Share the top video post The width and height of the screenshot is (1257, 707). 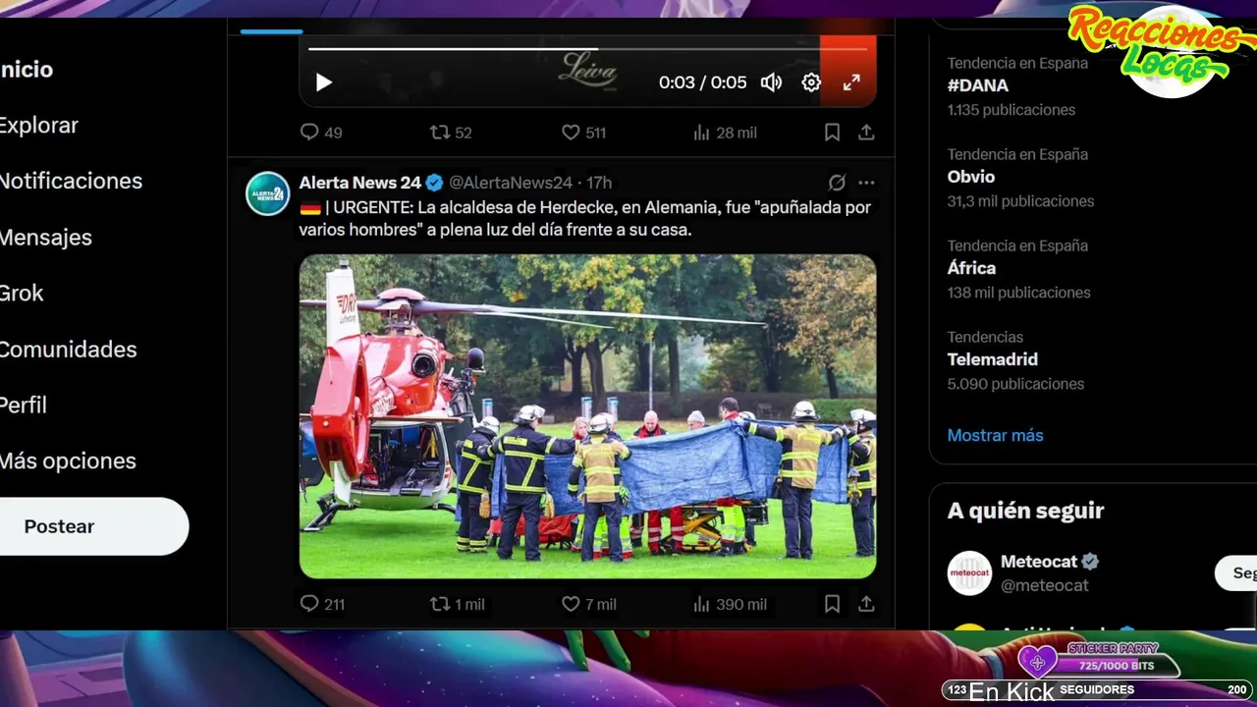tap(866, 133)
